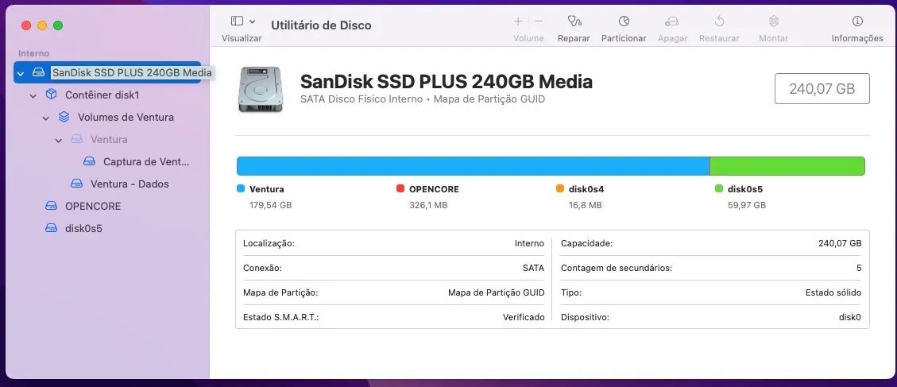Screen dimensions: 897x387
Task: Click the Ventura - Dados volume icon
Action: [x=76, y=184]
